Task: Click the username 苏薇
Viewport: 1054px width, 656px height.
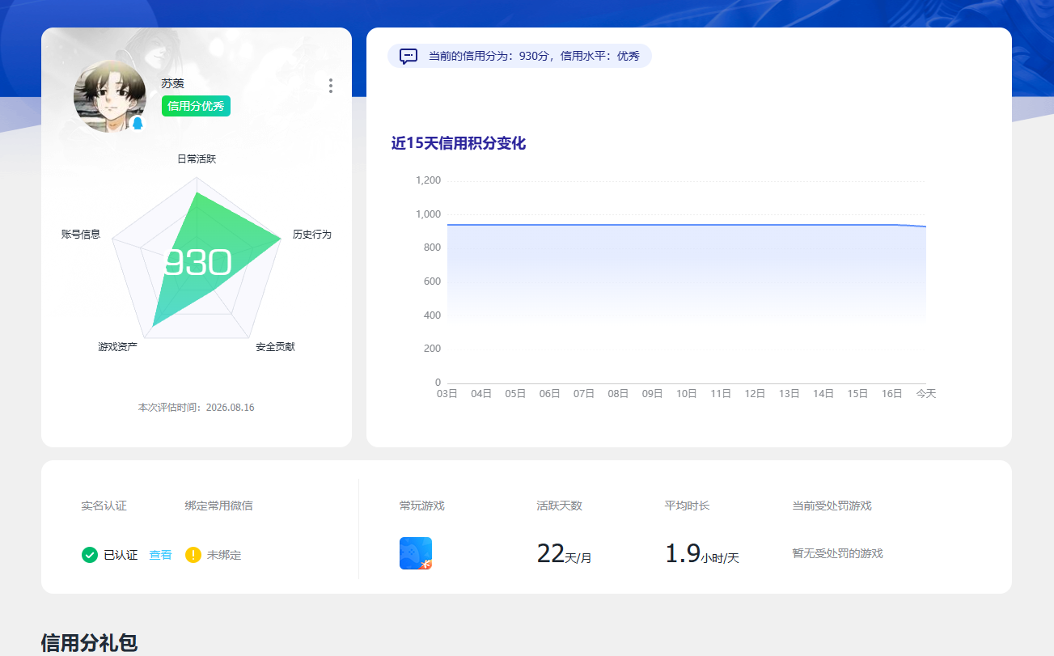Action: (173, 83)
